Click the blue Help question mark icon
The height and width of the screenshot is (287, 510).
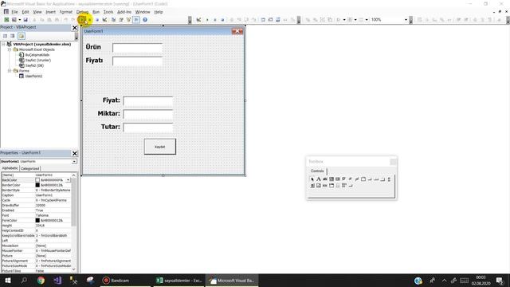[x=145, y=20]
